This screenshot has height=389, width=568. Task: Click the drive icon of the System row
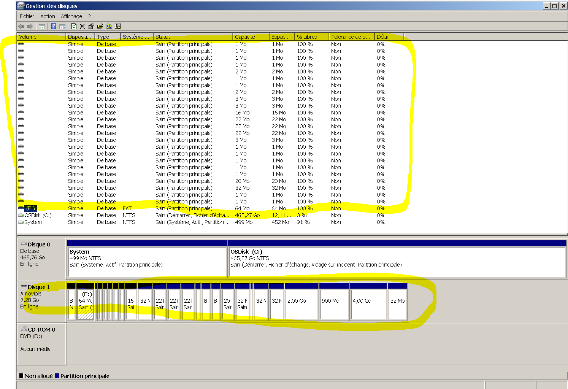(x=21, y=222)
